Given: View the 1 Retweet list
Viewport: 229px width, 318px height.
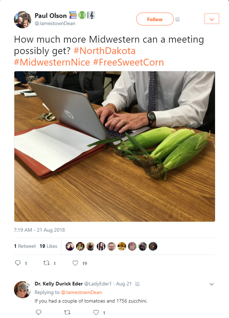Looking at the screenshot, I should tap(25, 246).
